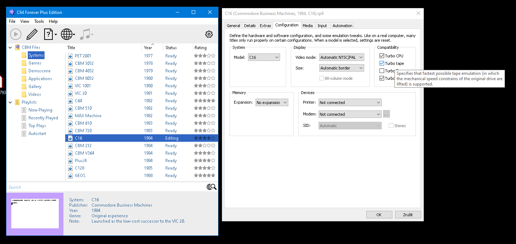This screenshot has height=244, width=516.
Task: Select Recently Played in the Playlists tree
Action: coord(43,118)
